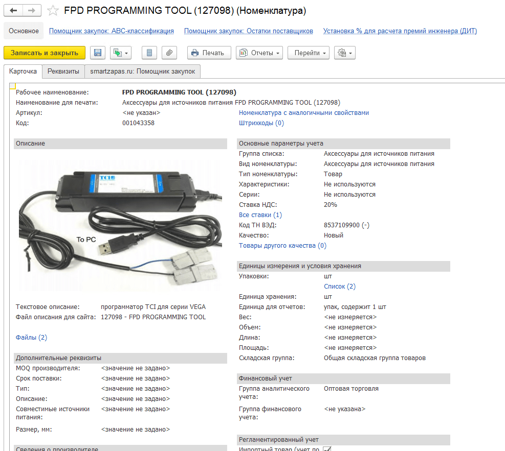
Task: Expand the Перейти dropdown menu
Action: (308, 53)
